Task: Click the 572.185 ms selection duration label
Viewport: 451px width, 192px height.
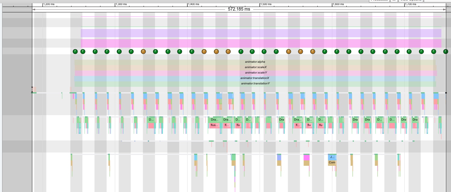Action: pyautogui.click(x=239, y=9)
